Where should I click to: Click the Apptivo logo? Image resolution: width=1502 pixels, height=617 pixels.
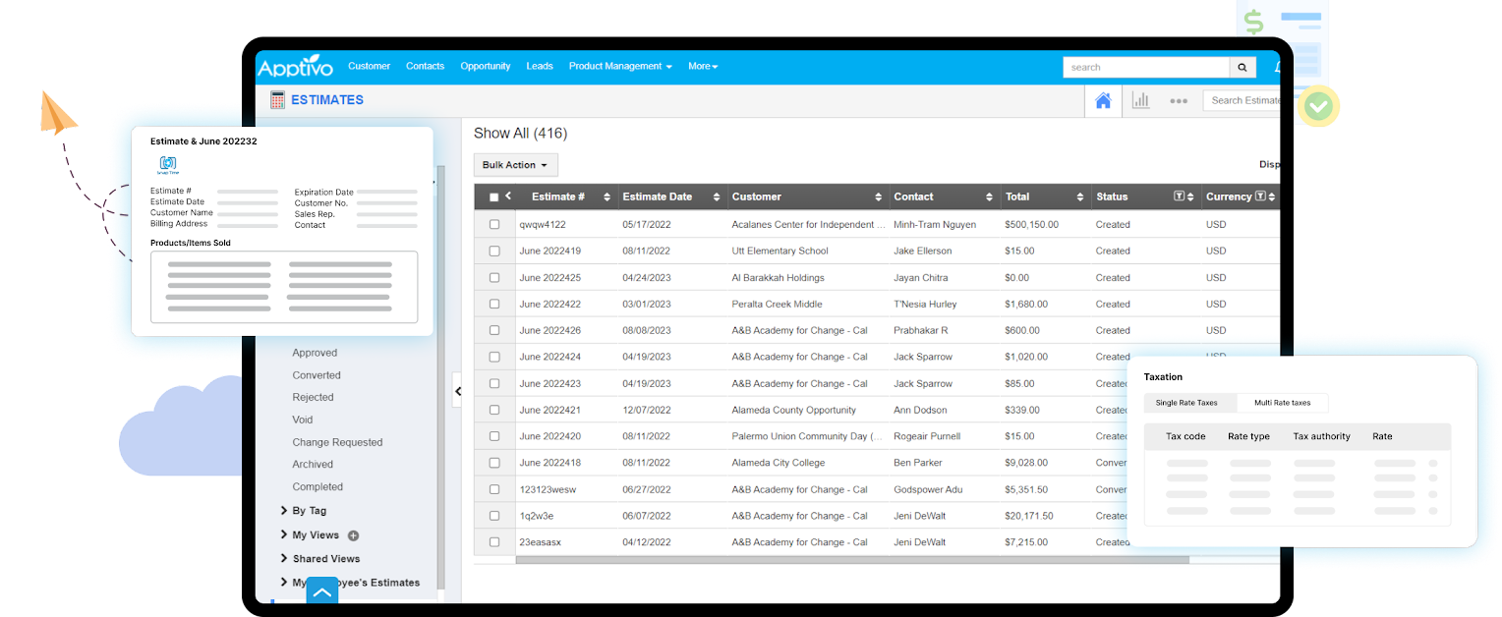point(295,67)
